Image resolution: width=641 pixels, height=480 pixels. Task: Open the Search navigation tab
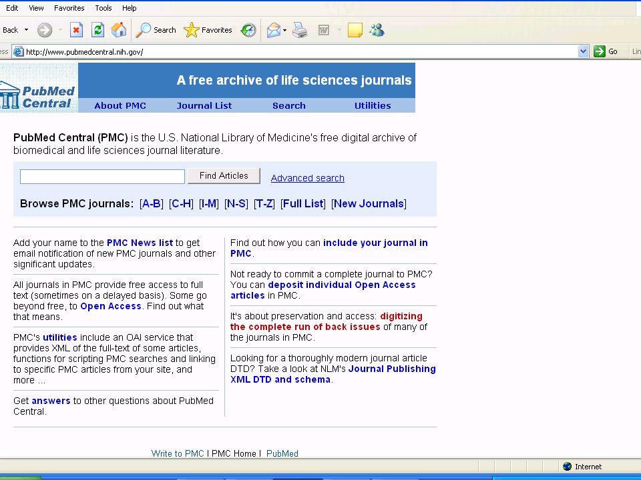tap(289, 105)
